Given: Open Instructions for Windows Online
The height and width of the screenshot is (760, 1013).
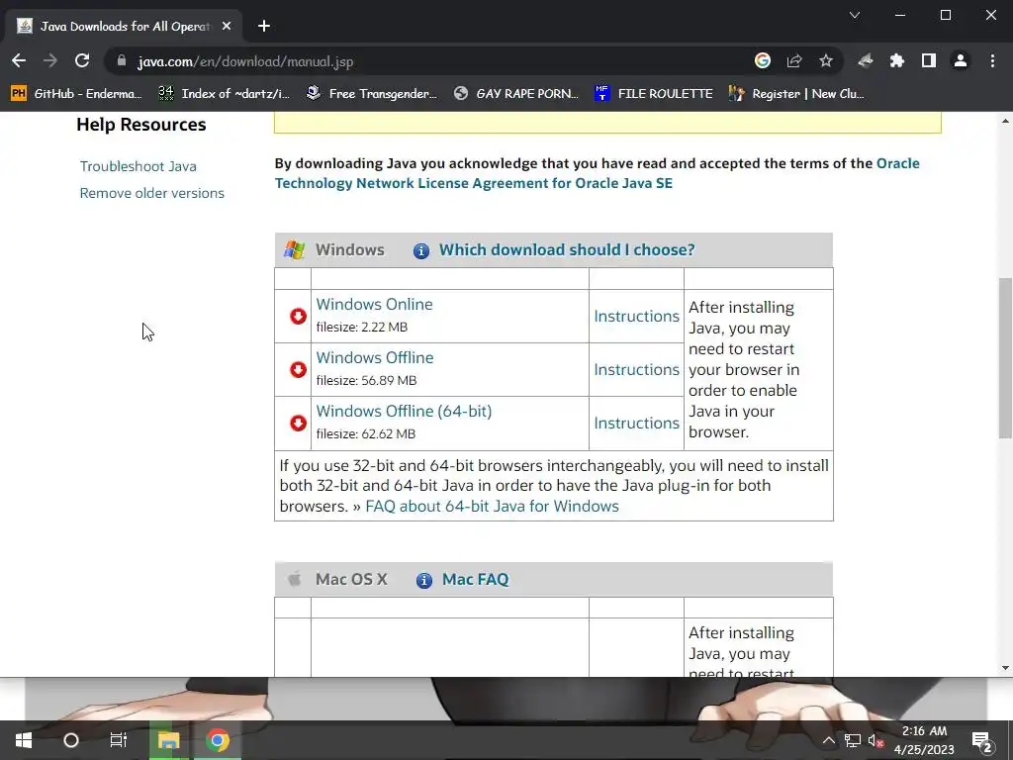Looking at the screenshot, I should (636, 316).
